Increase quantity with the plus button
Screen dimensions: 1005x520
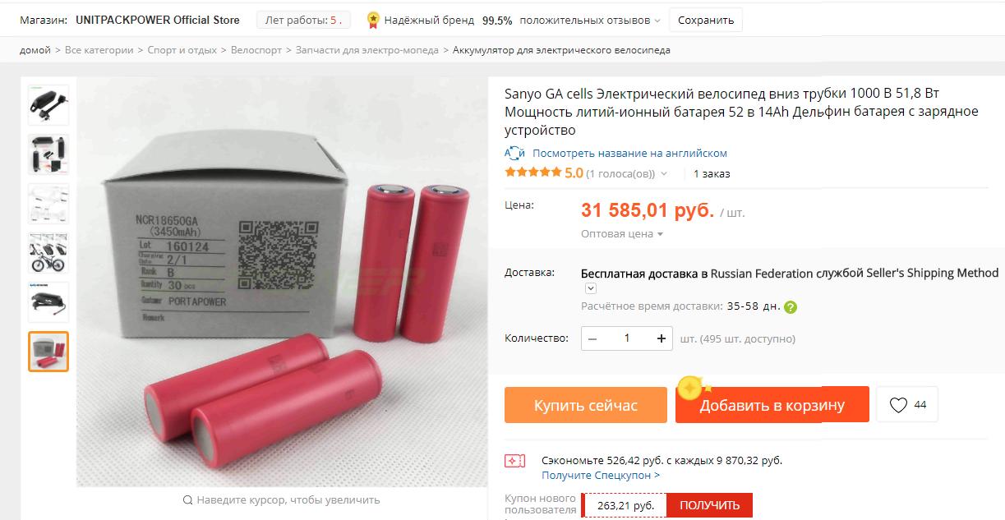tap(662, 338)
